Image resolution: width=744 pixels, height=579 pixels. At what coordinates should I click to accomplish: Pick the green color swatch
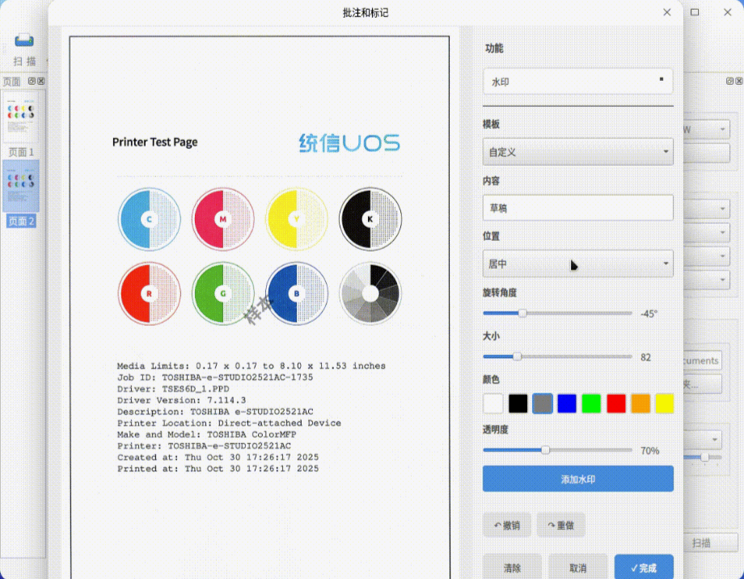(591, 404)
